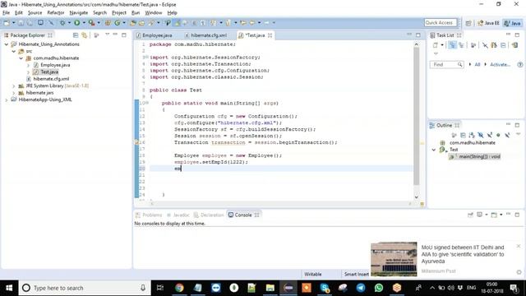Select main(String[]) : void in Outline
The height and width of the screenshot is (296, 526).
click(x=475, y=156)
